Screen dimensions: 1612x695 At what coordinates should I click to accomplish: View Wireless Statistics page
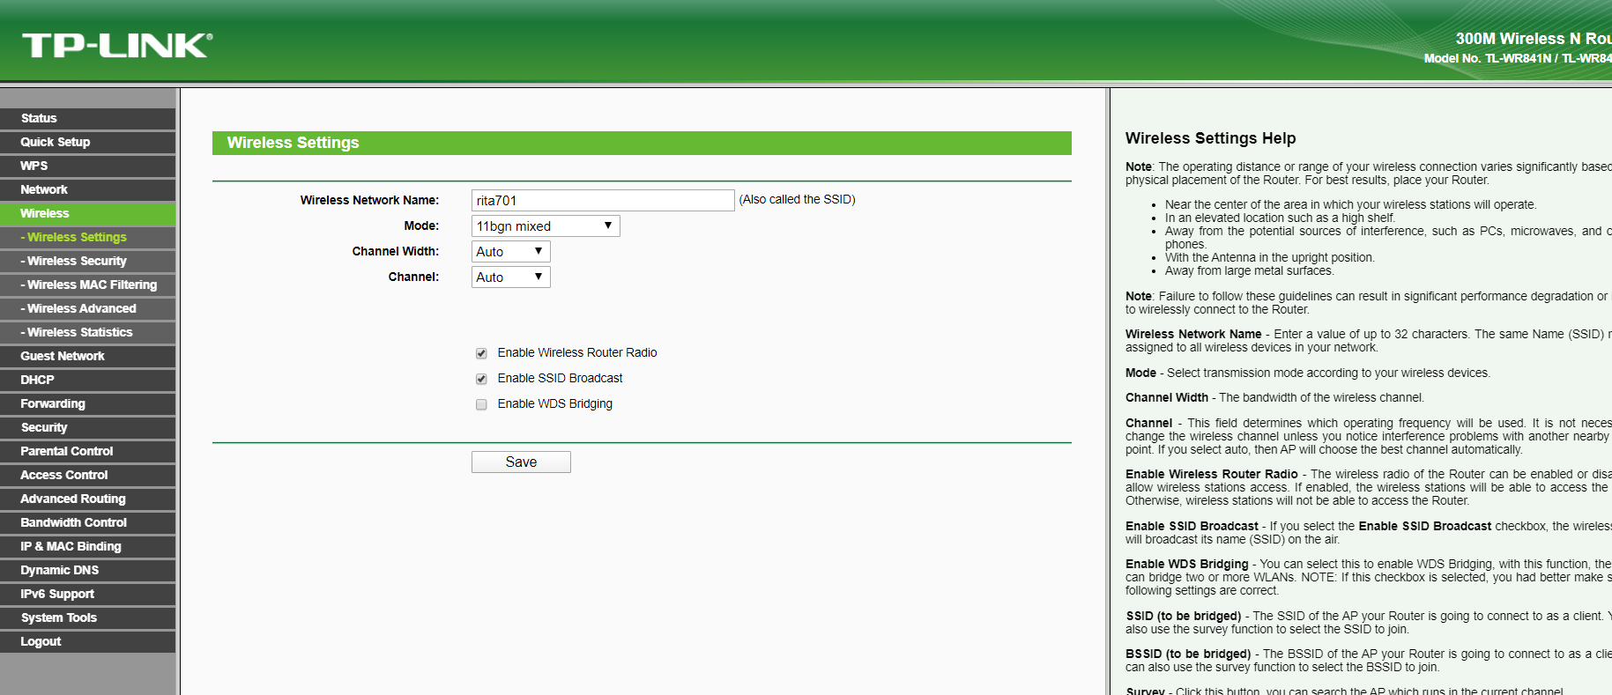(x=88, y=332)
